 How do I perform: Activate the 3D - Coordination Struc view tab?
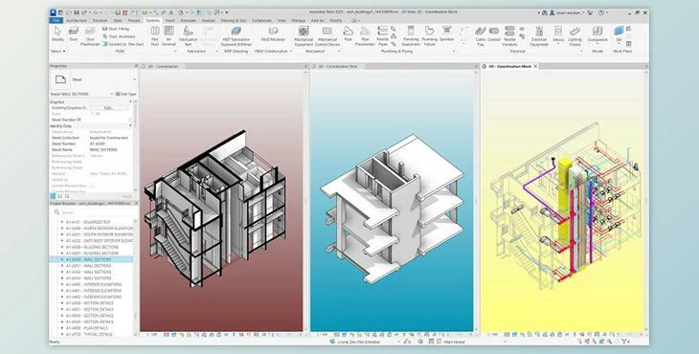pos(337,66)
